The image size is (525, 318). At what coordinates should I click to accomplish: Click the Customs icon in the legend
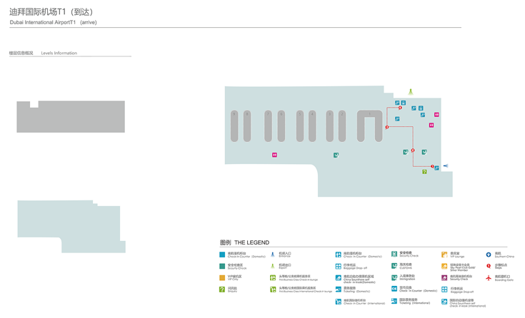[394, 266]
